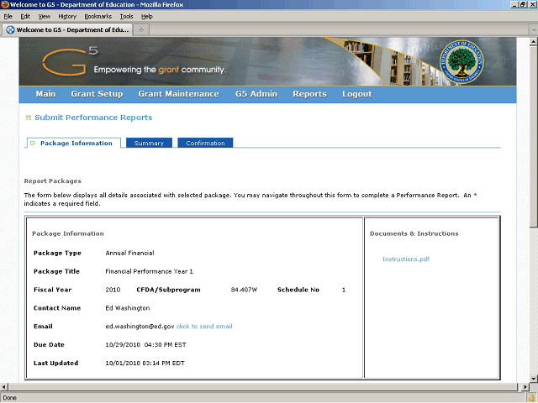Open the Grant Maintenance navigation menu
Image resolution: width=538 pixels, height=403 pixels.
pos(178,94)
